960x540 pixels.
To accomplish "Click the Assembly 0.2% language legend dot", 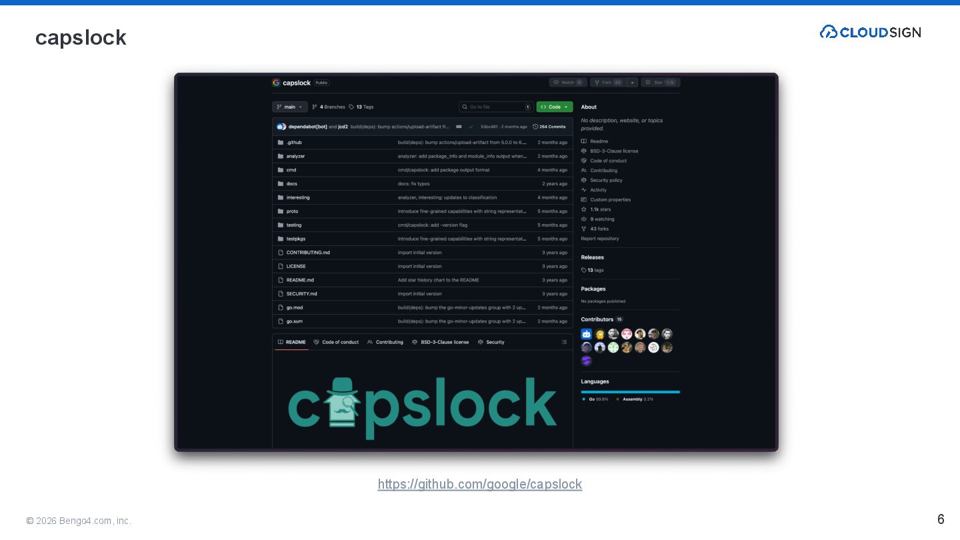I will click(617, 399).
